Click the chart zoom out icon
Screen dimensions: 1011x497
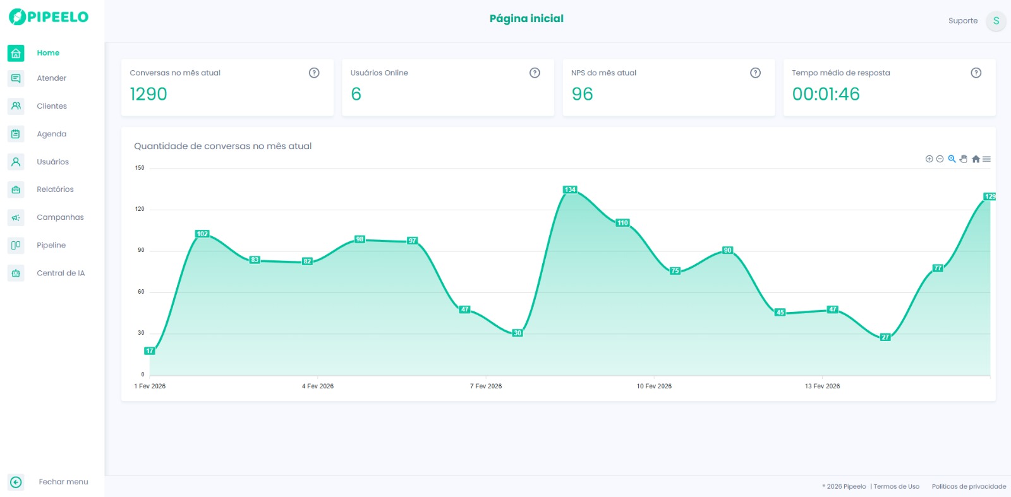(x=940, y=159)
